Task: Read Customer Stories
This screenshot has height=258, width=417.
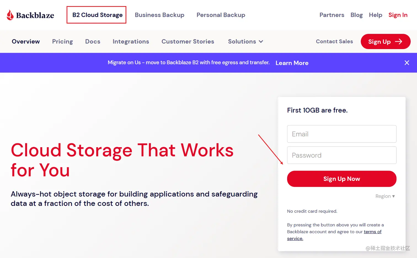Action: click(188, 41)
